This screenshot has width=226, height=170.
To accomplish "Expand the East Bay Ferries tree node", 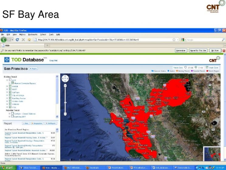I will coord(7,98).
